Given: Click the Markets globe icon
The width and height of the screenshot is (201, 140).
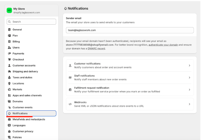Looking at the screenshot, I should (x=9, y=89).
